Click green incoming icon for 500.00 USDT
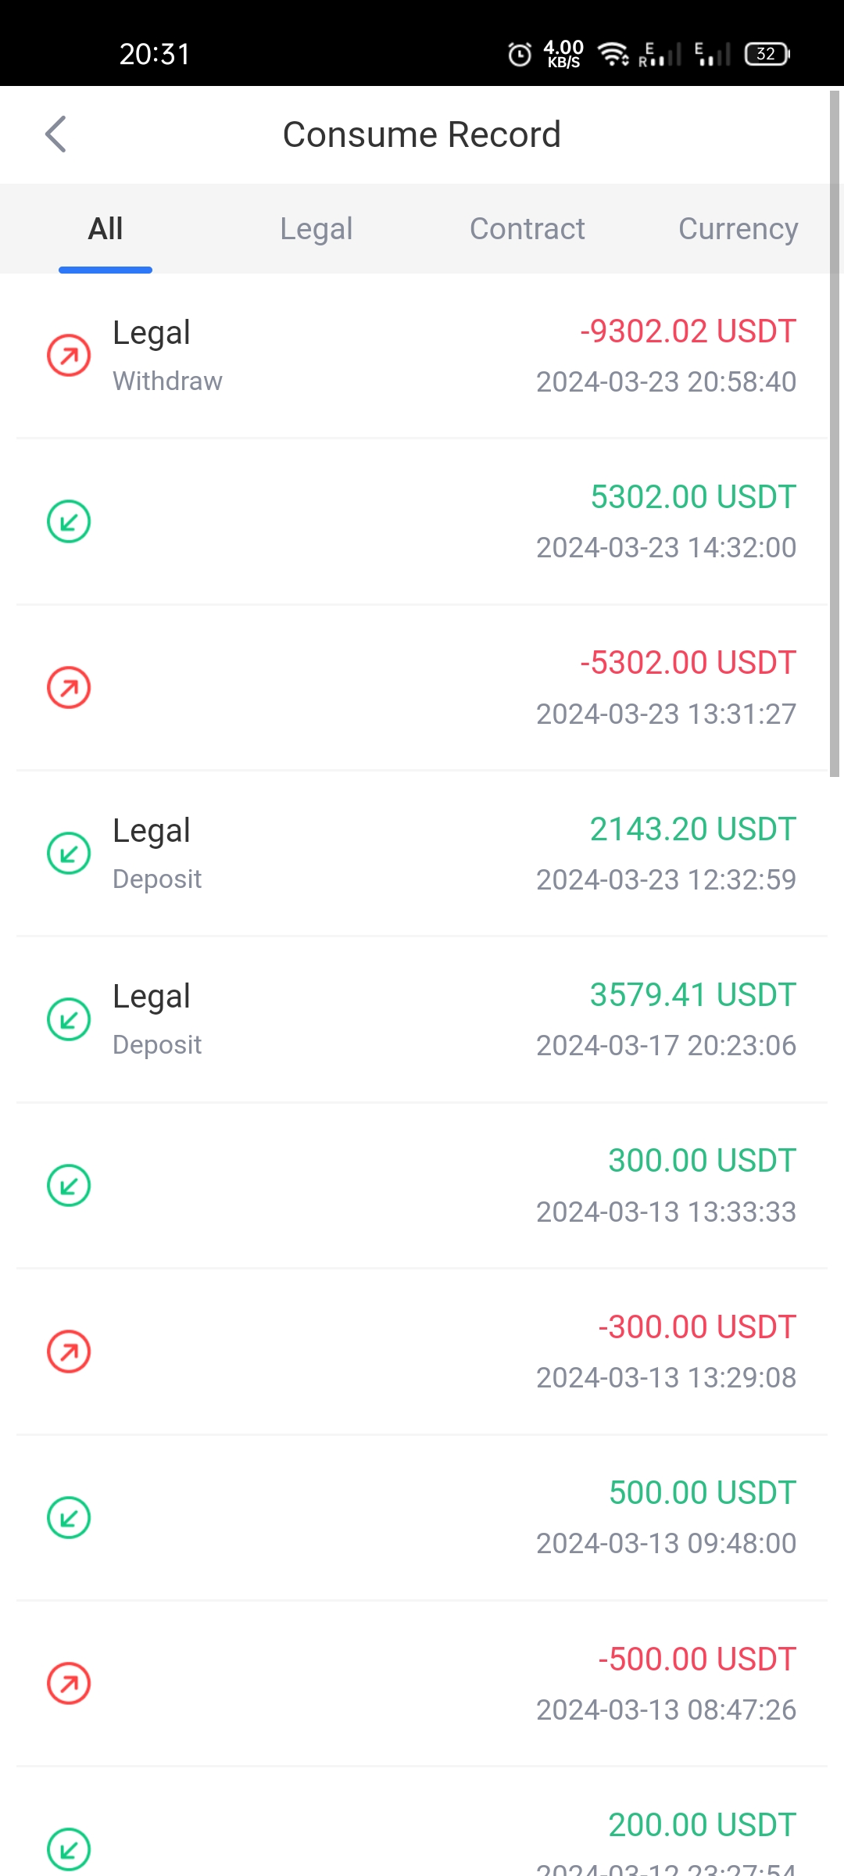Screen dimensions: 844x1876 click(x=69, y=1517)
